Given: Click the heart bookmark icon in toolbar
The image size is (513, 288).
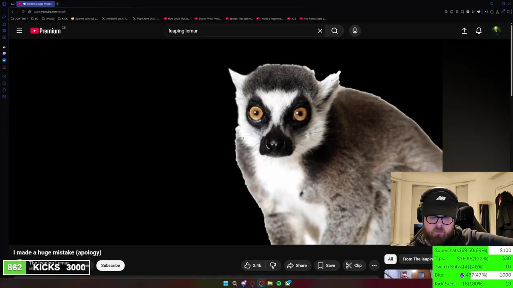Looking at the screenshot, I should coord(479,12).
